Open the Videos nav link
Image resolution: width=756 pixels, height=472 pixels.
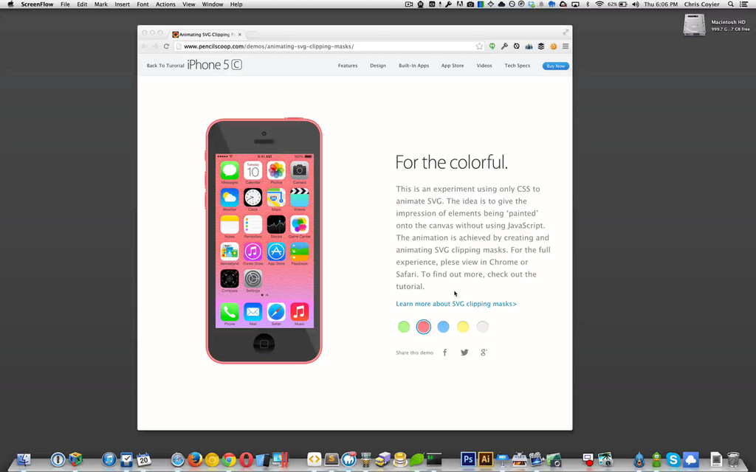(484, 66)
